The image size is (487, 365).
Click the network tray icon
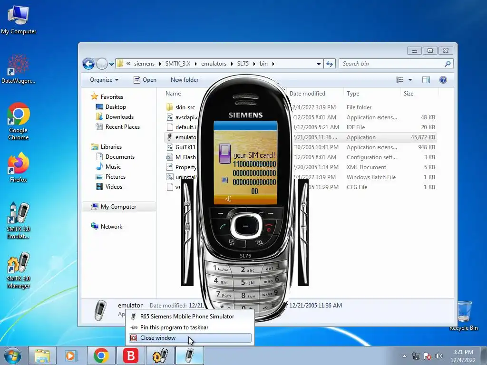tap(416, 356)
